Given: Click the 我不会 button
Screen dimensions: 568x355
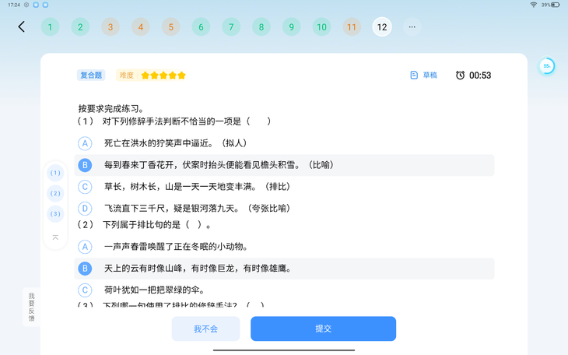Looking at the screenshot, I should [x=206, y=329].
